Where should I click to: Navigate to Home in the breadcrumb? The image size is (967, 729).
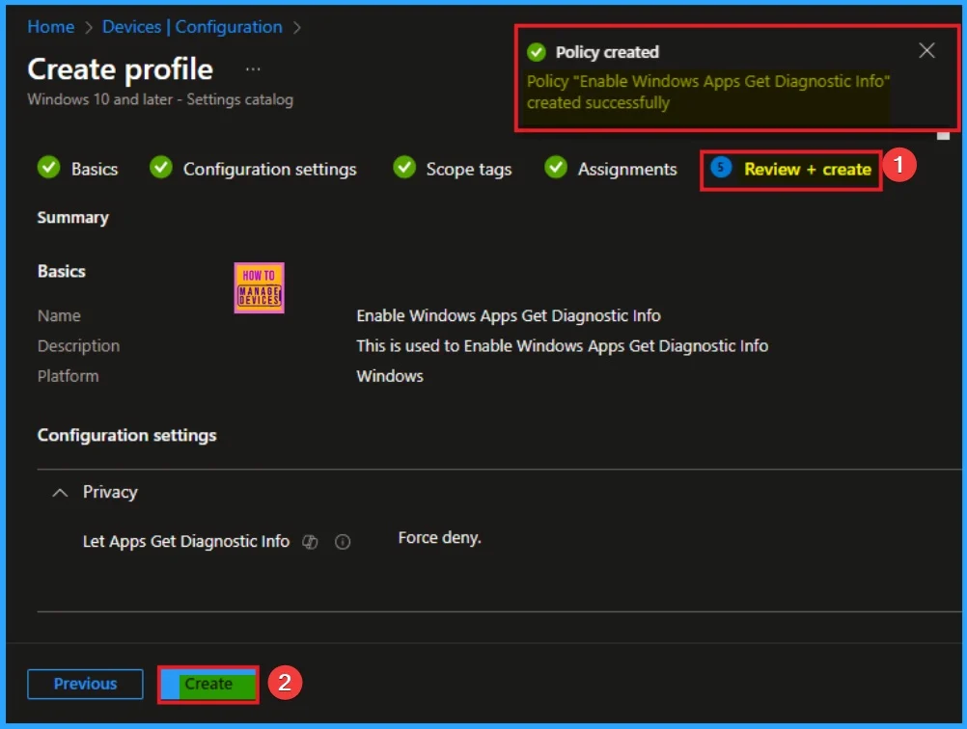click(51, 27)
